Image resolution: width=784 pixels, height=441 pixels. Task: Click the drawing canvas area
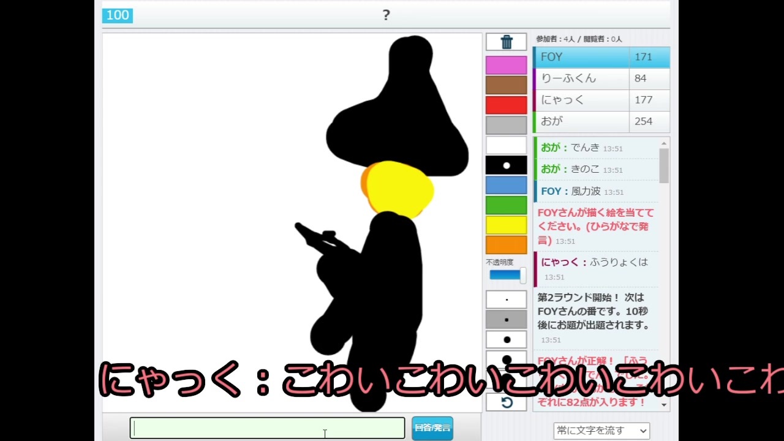(x=292, y=222)
